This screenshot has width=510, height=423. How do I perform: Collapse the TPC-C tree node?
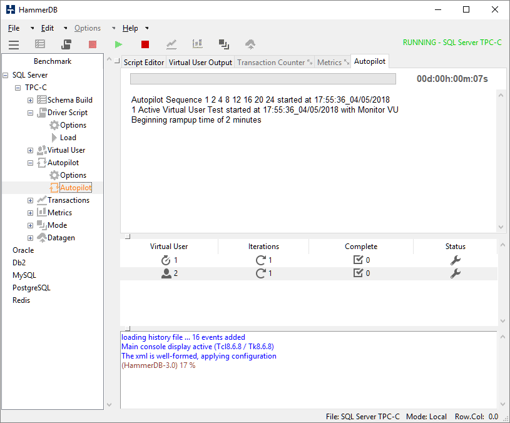[18, 88]
